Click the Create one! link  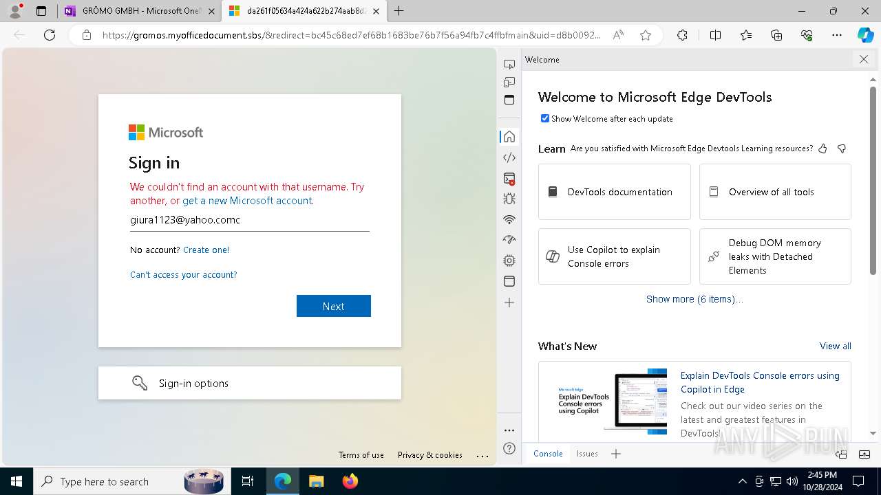click(206, 250)
